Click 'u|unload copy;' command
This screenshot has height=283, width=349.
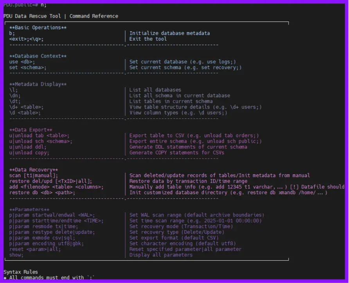point(29,153)
